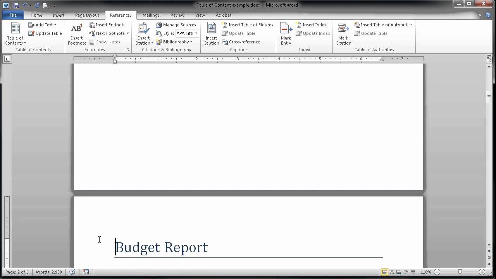Click the Next Page double-arrow button
The width and height of the screenshot is (496, 279).
coord(489,264)
